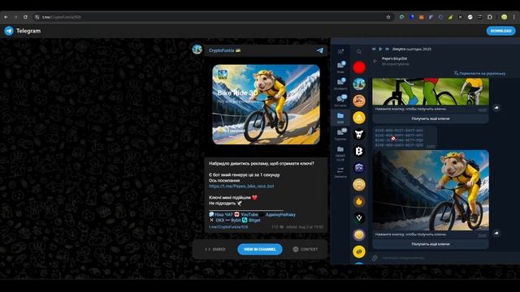Open the X extension in the browser toolbar
Viewport: 520px width, 292px height.
click(x=461, y=17)
